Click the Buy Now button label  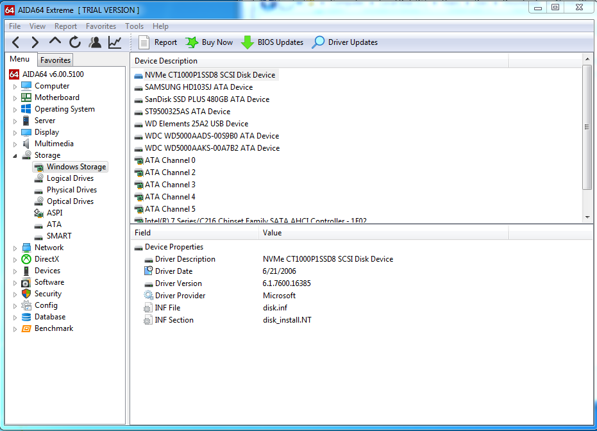click(217, 42)
